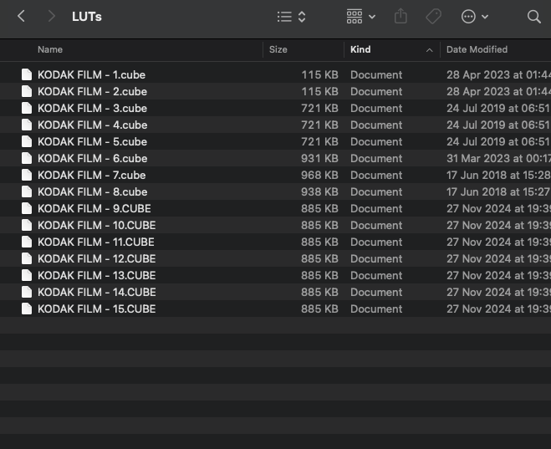Click the KODAK FILM - 15.CUBE file icon
The image size is (551, 449).
click(x=27, y=309)
